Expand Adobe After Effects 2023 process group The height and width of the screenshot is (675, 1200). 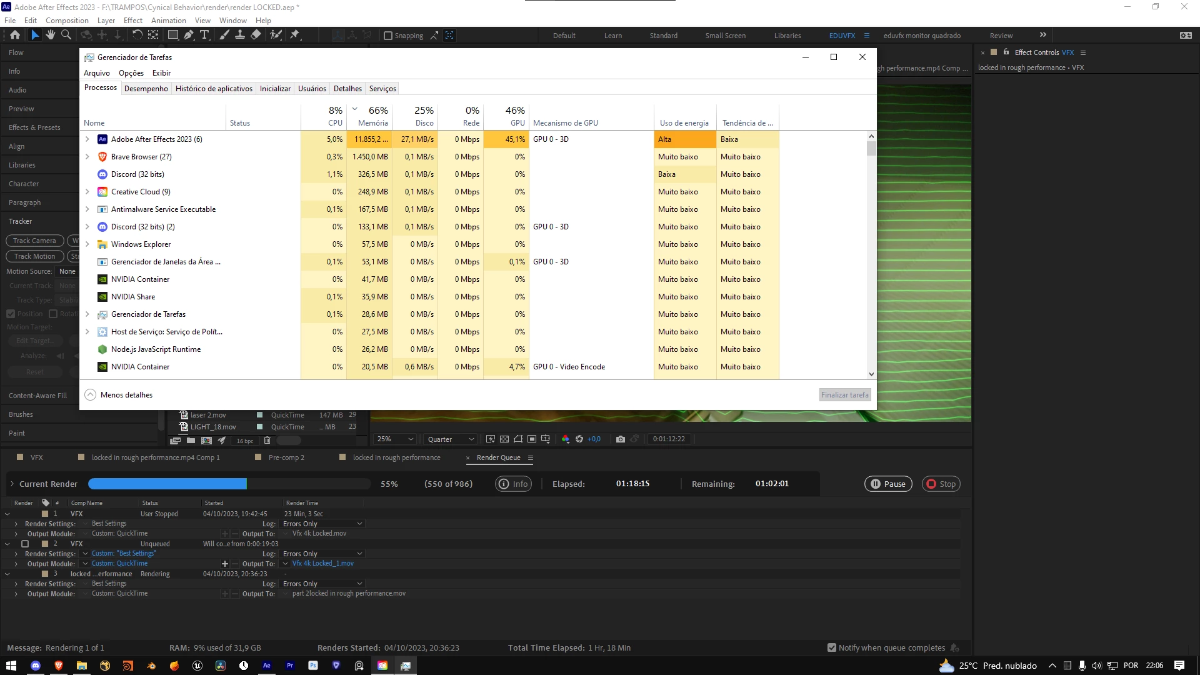[87, 139]
